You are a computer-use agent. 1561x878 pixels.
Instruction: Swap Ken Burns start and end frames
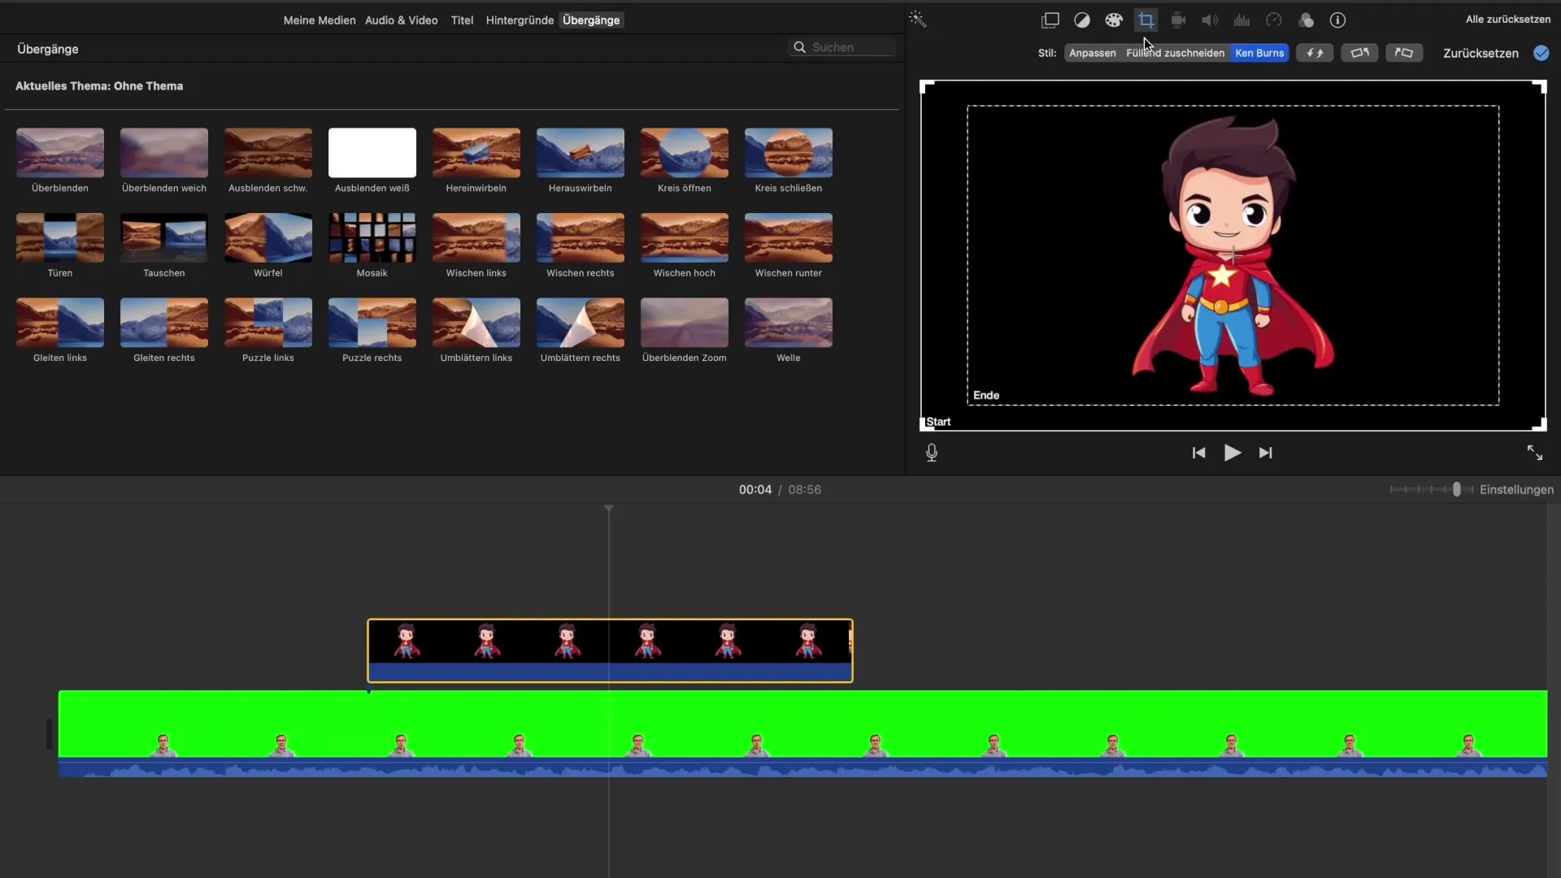click(1315, 53)
